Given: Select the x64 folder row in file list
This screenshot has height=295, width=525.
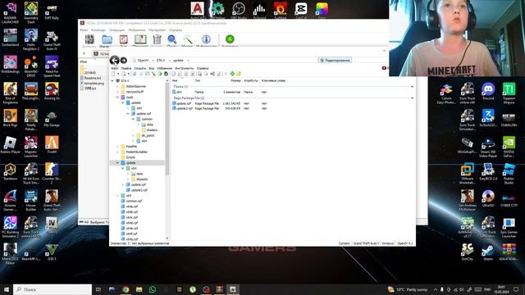Looking at the screenshot, I should click(x=219, y=92).
